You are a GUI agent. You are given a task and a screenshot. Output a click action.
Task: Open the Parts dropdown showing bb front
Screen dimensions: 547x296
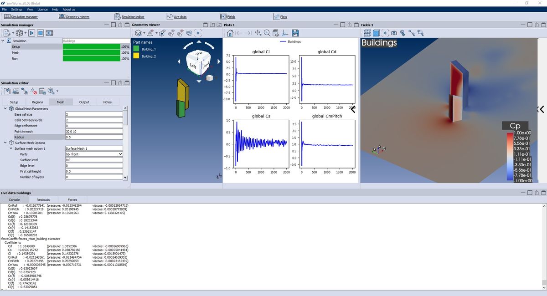(94, 154)
